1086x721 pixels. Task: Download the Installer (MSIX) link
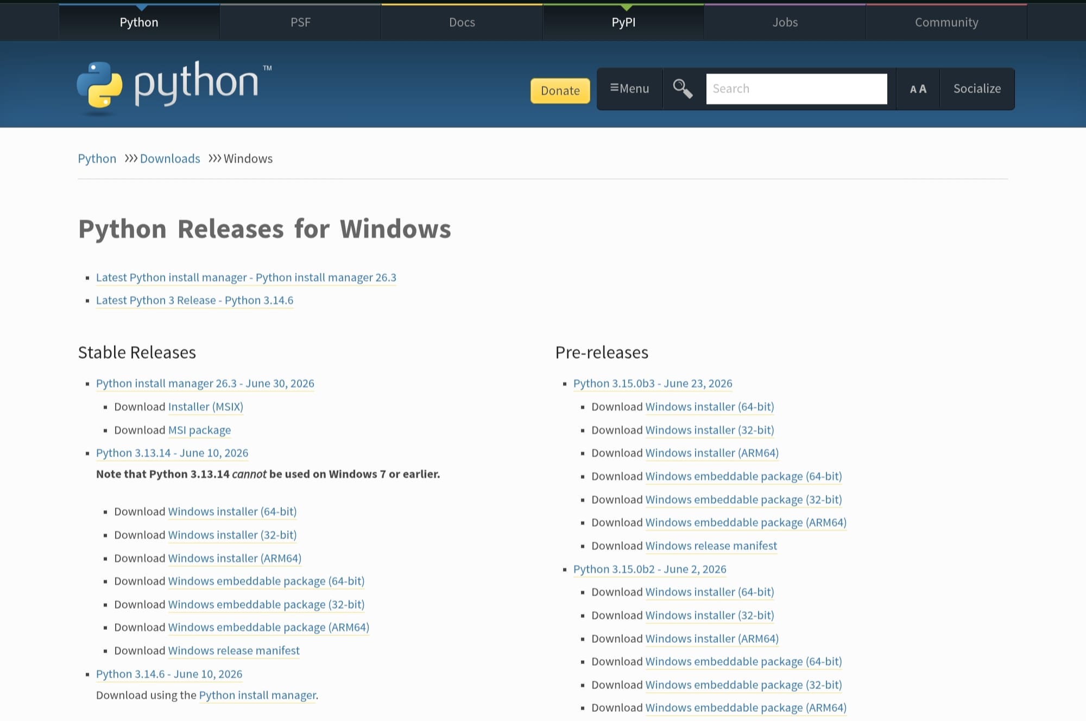point(205,407)
